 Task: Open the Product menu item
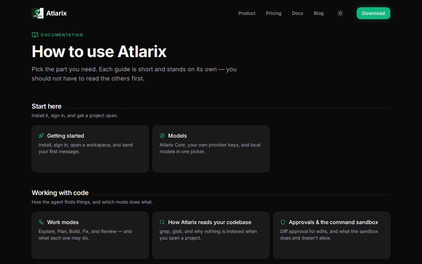[x=247, y=13]
